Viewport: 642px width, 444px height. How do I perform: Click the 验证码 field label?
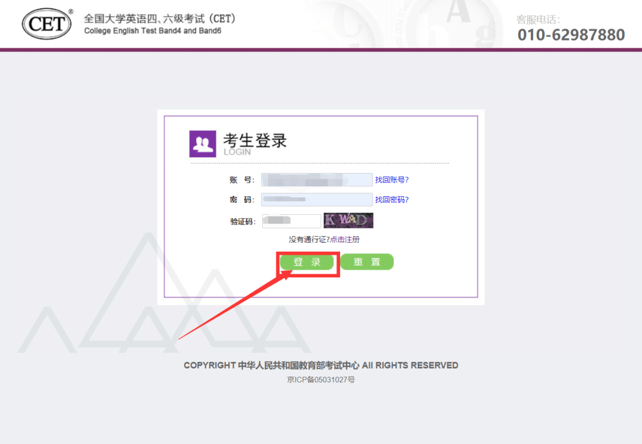(243, 222)
